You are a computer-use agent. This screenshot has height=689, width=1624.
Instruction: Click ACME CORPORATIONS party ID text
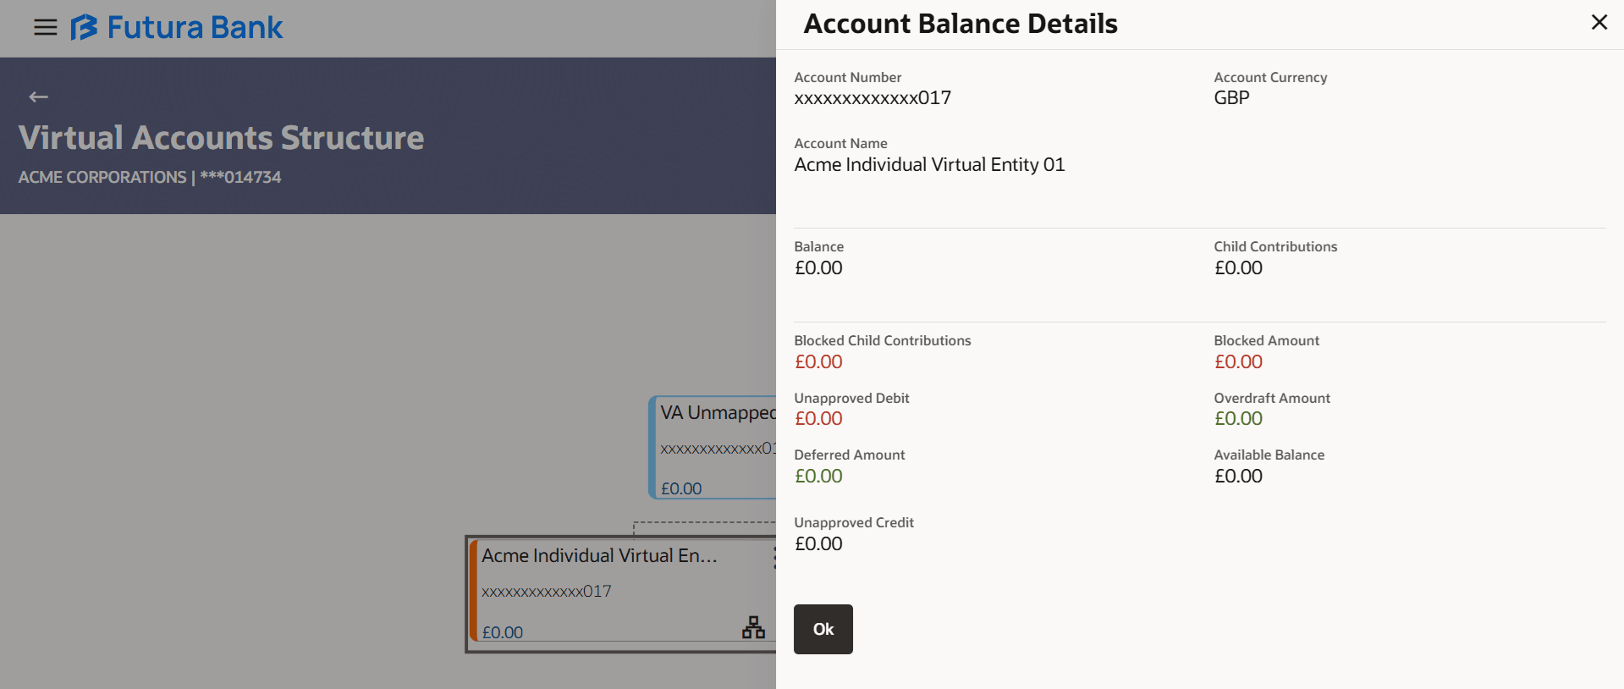(x=150, y=177)
